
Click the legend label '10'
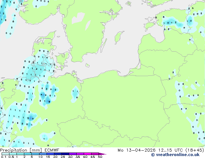[x=40, y=157]
